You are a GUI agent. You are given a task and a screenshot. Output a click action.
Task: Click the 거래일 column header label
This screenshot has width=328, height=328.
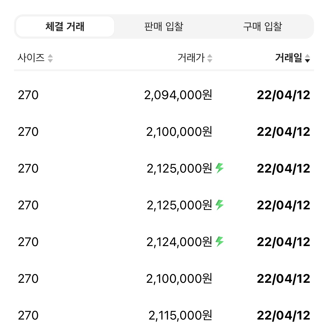pyautogui.click(x=289, y=58)
